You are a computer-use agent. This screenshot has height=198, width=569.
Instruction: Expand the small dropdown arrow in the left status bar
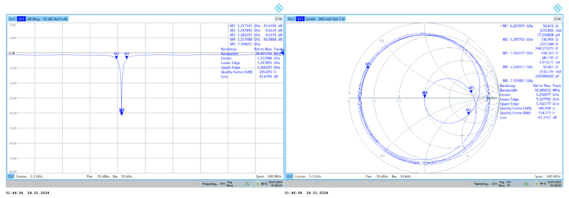199,184
